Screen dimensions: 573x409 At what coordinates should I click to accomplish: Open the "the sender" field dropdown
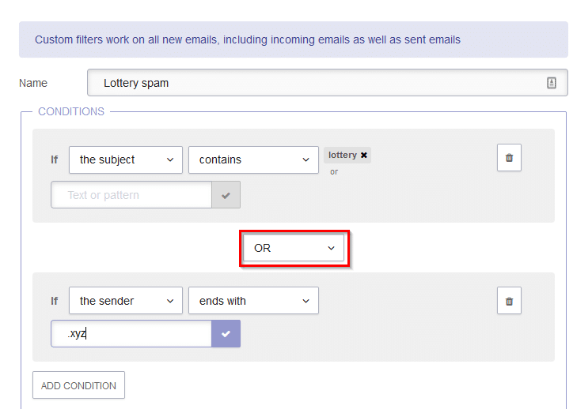tap(126, 301)
